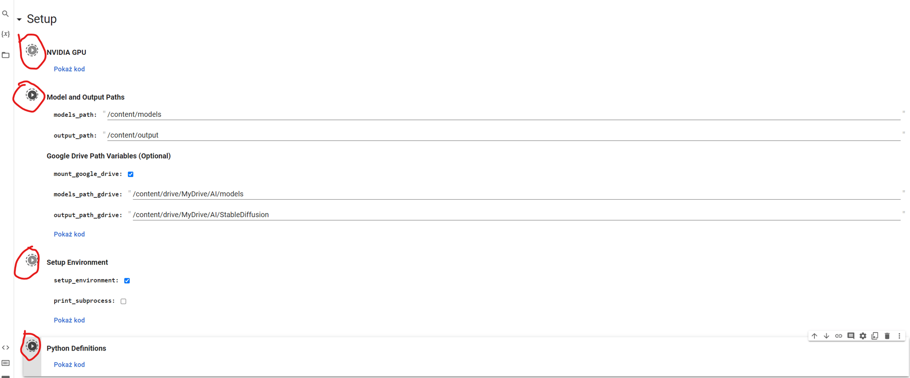Click the models_path input field
Viewport: 910px width, 378px height.
[502, 114]
